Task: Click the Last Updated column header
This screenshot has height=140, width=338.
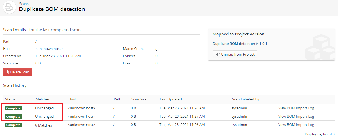Action: point(171,99)
